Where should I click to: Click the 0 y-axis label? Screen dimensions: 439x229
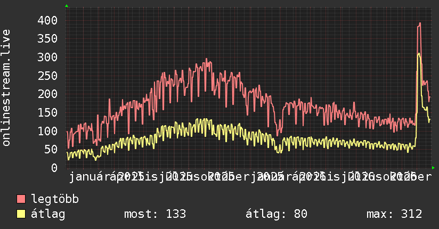coord(54,168)
